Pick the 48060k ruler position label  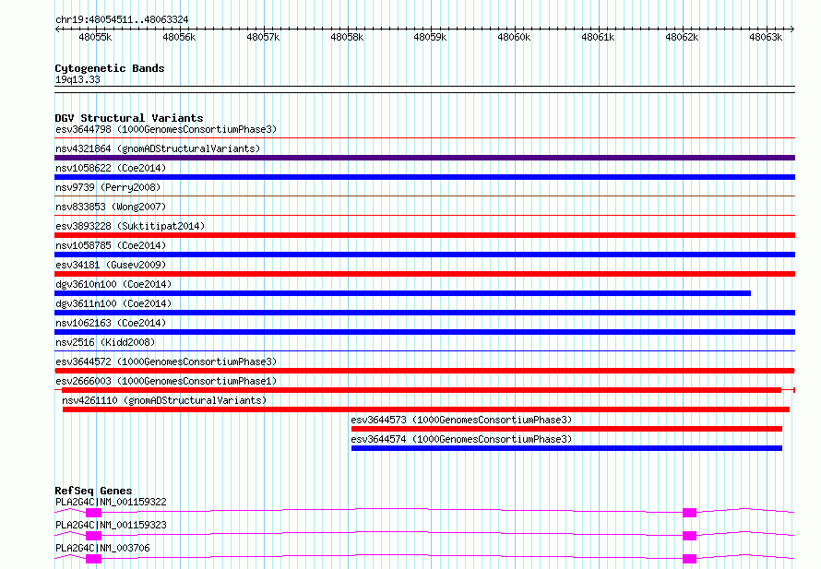(514, 37)
